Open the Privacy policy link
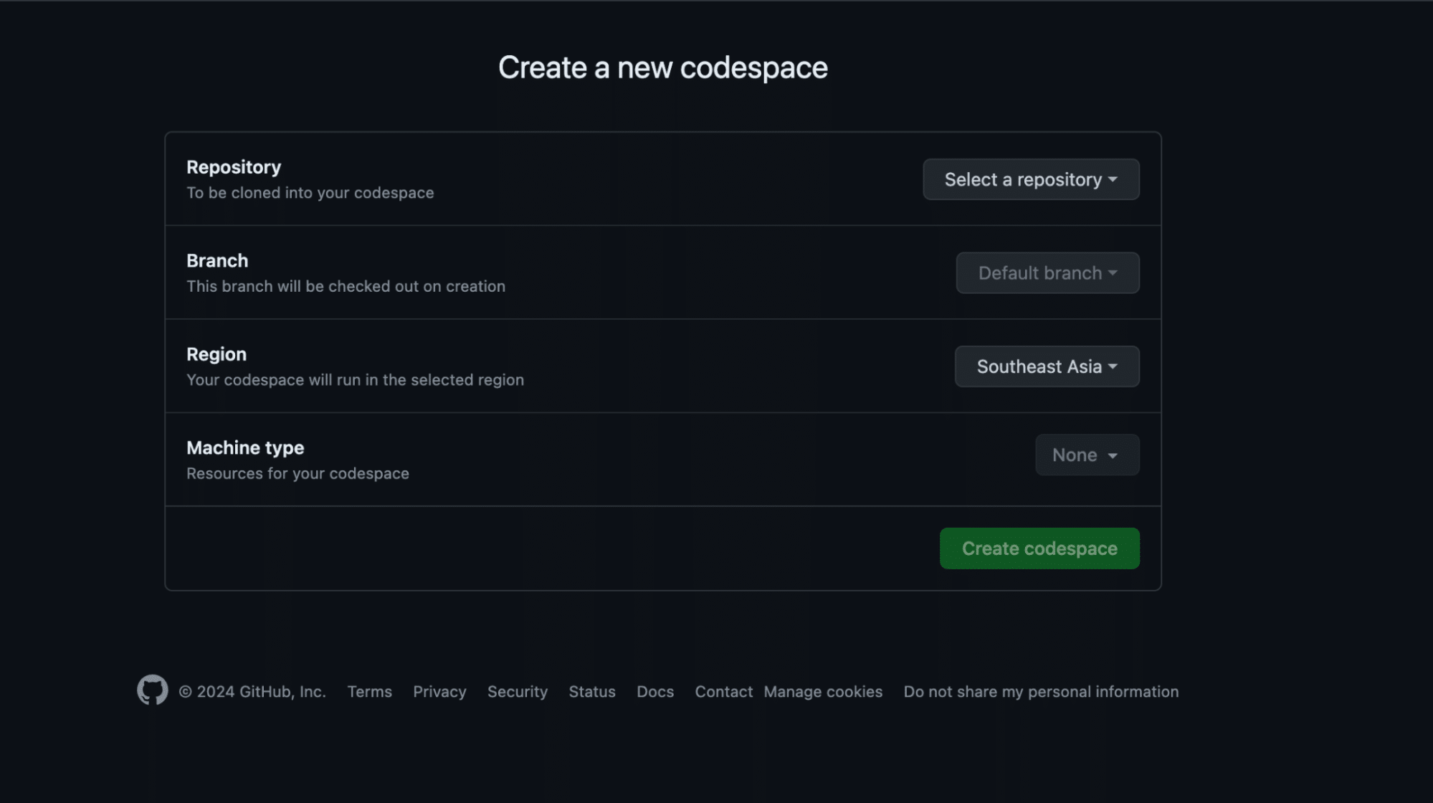The height and width of the screenshot is (803, 1433). (439, 691)
